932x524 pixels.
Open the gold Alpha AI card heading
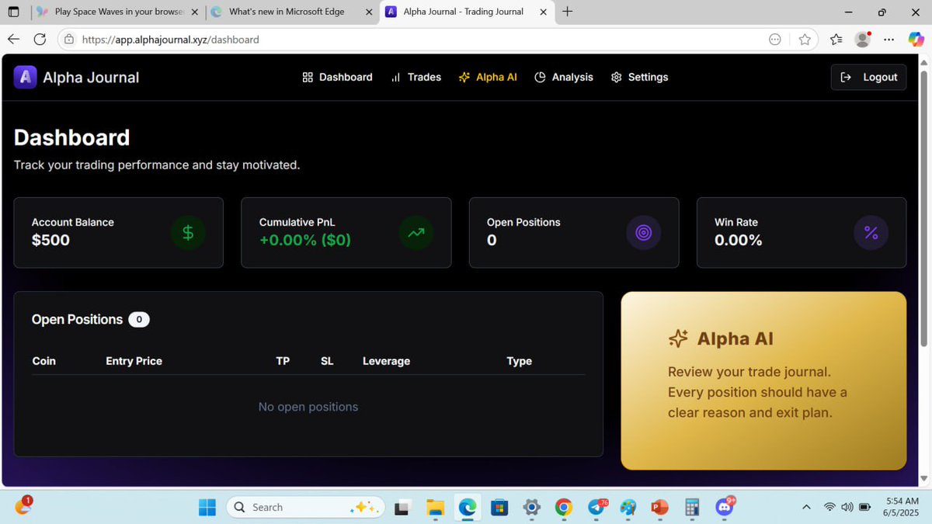pyautogui.click(x=735, y=338)
